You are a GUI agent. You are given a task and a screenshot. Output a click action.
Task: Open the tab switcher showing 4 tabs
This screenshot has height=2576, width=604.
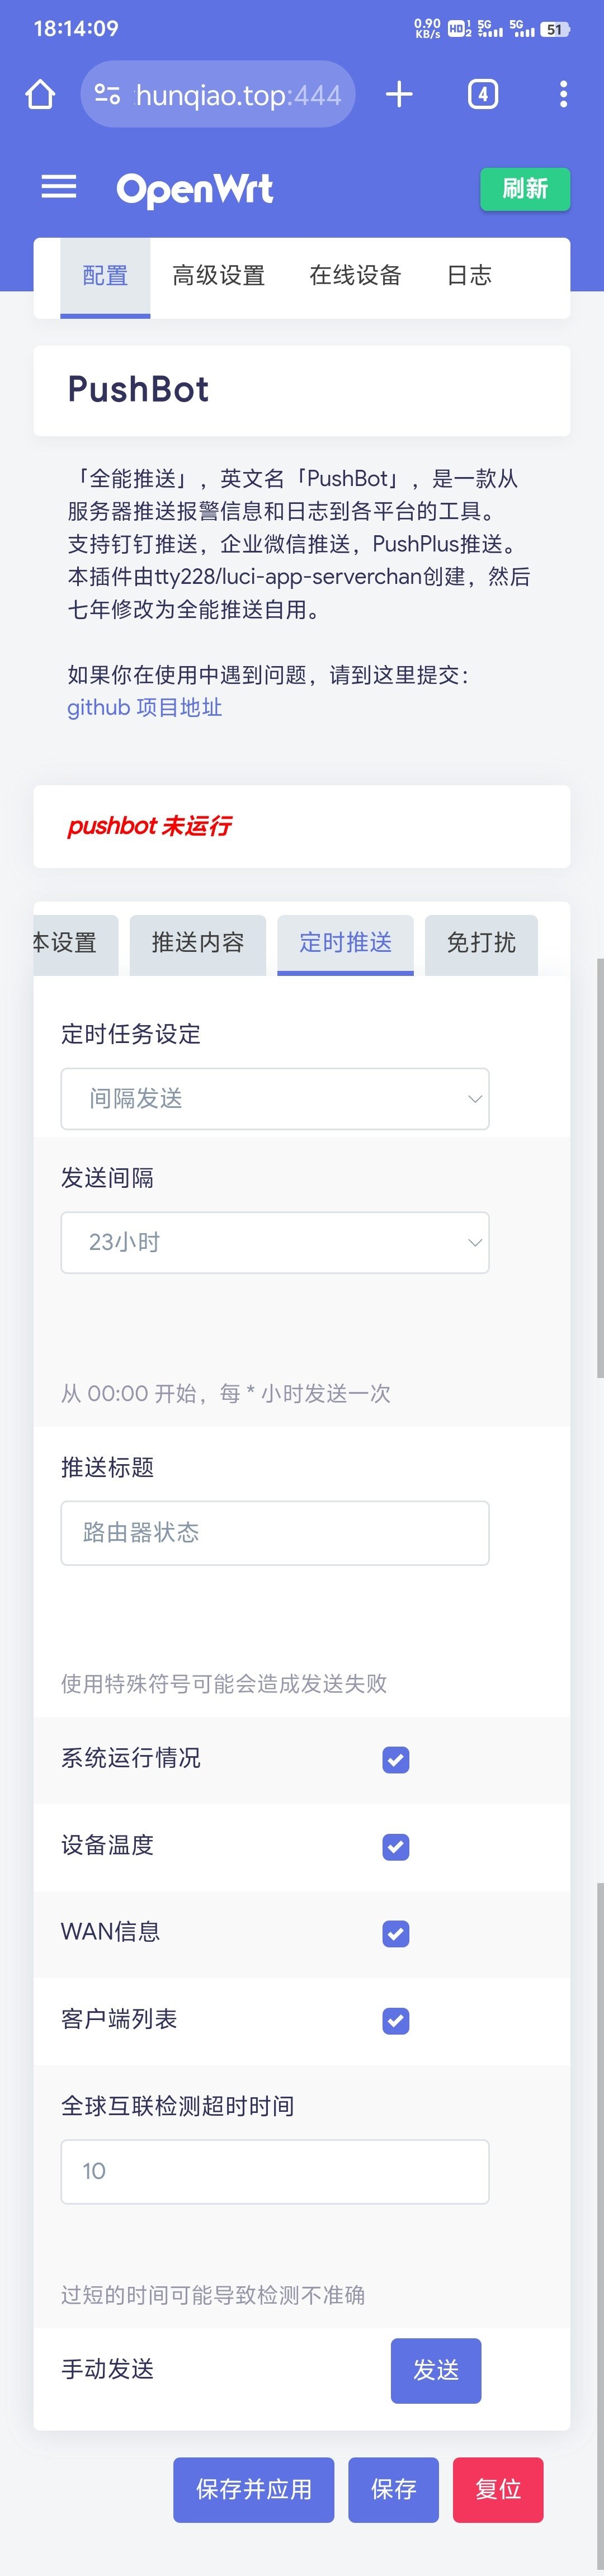[483, 95]
